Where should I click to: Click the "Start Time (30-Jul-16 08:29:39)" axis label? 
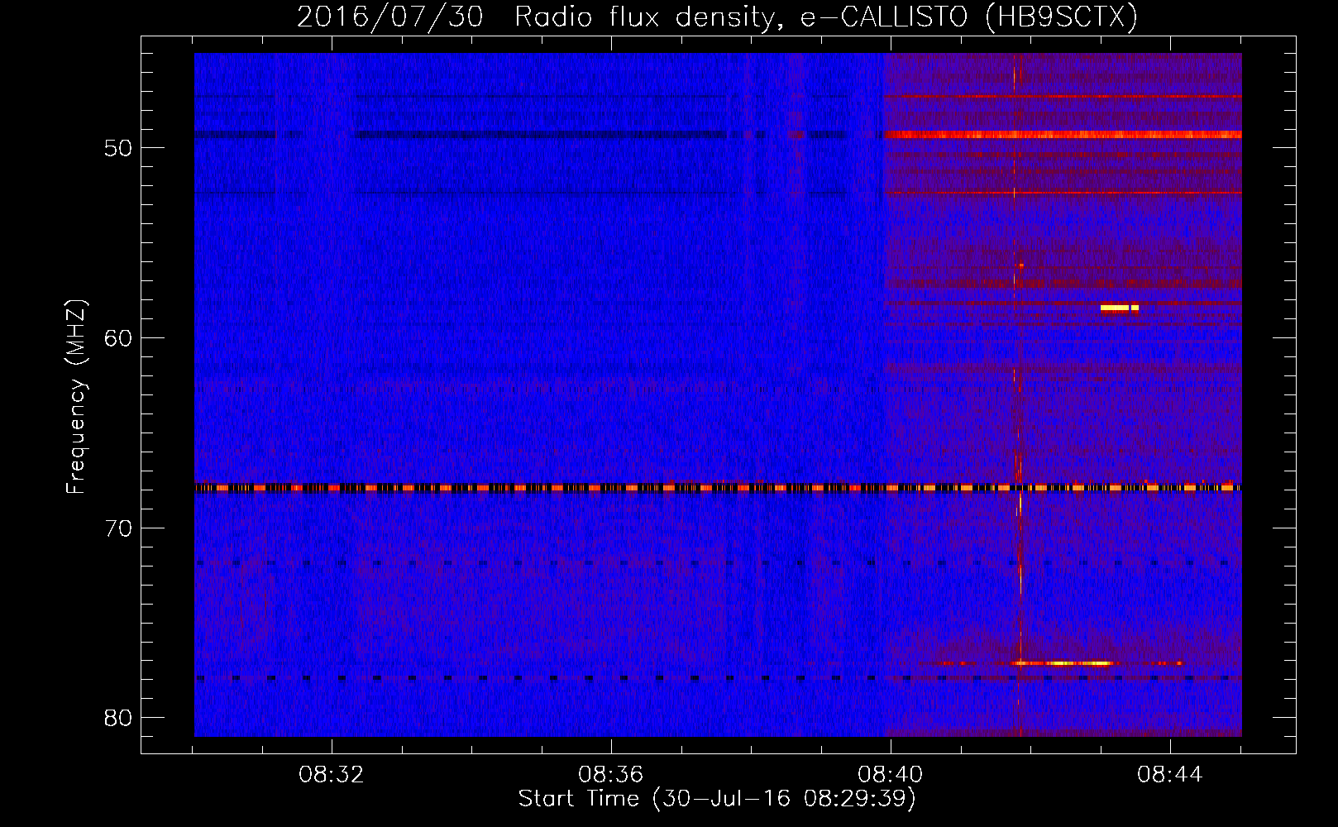tap(717, 799)
